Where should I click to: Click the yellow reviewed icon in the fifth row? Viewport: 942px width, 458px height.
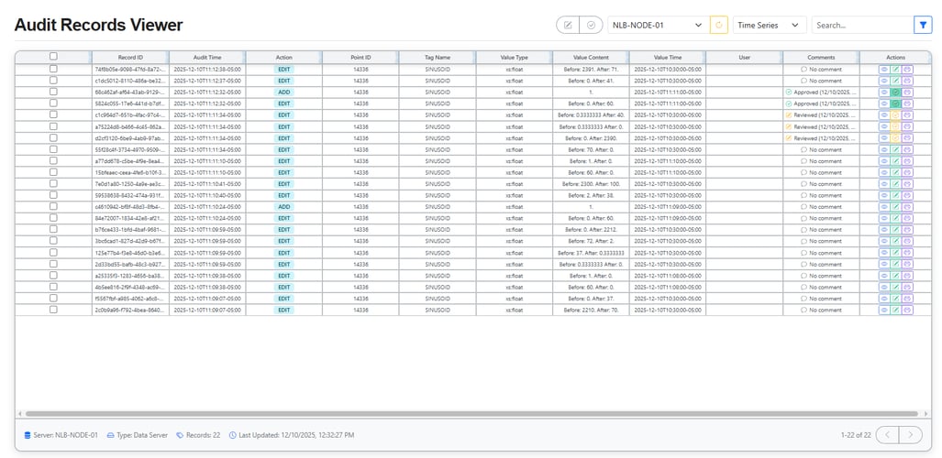896,115
